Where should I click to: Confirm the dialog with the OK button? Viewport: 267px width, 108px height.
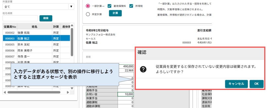pyautogui.click(x=257, y=84)
